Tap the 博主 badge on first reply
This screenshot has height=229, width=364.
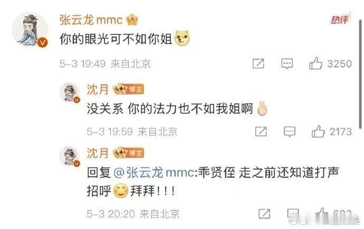click(x=136, y=89)
